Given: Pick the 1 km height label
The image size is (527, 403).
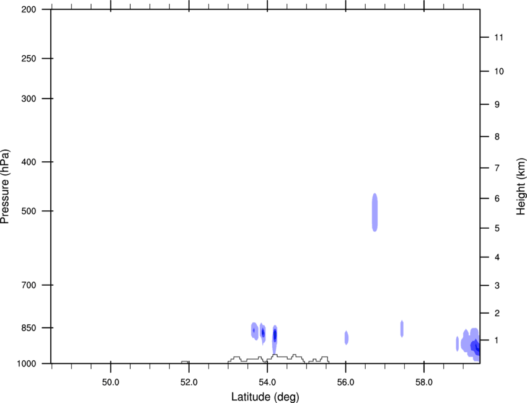Looking at the screenshot, I should [497, 340].
